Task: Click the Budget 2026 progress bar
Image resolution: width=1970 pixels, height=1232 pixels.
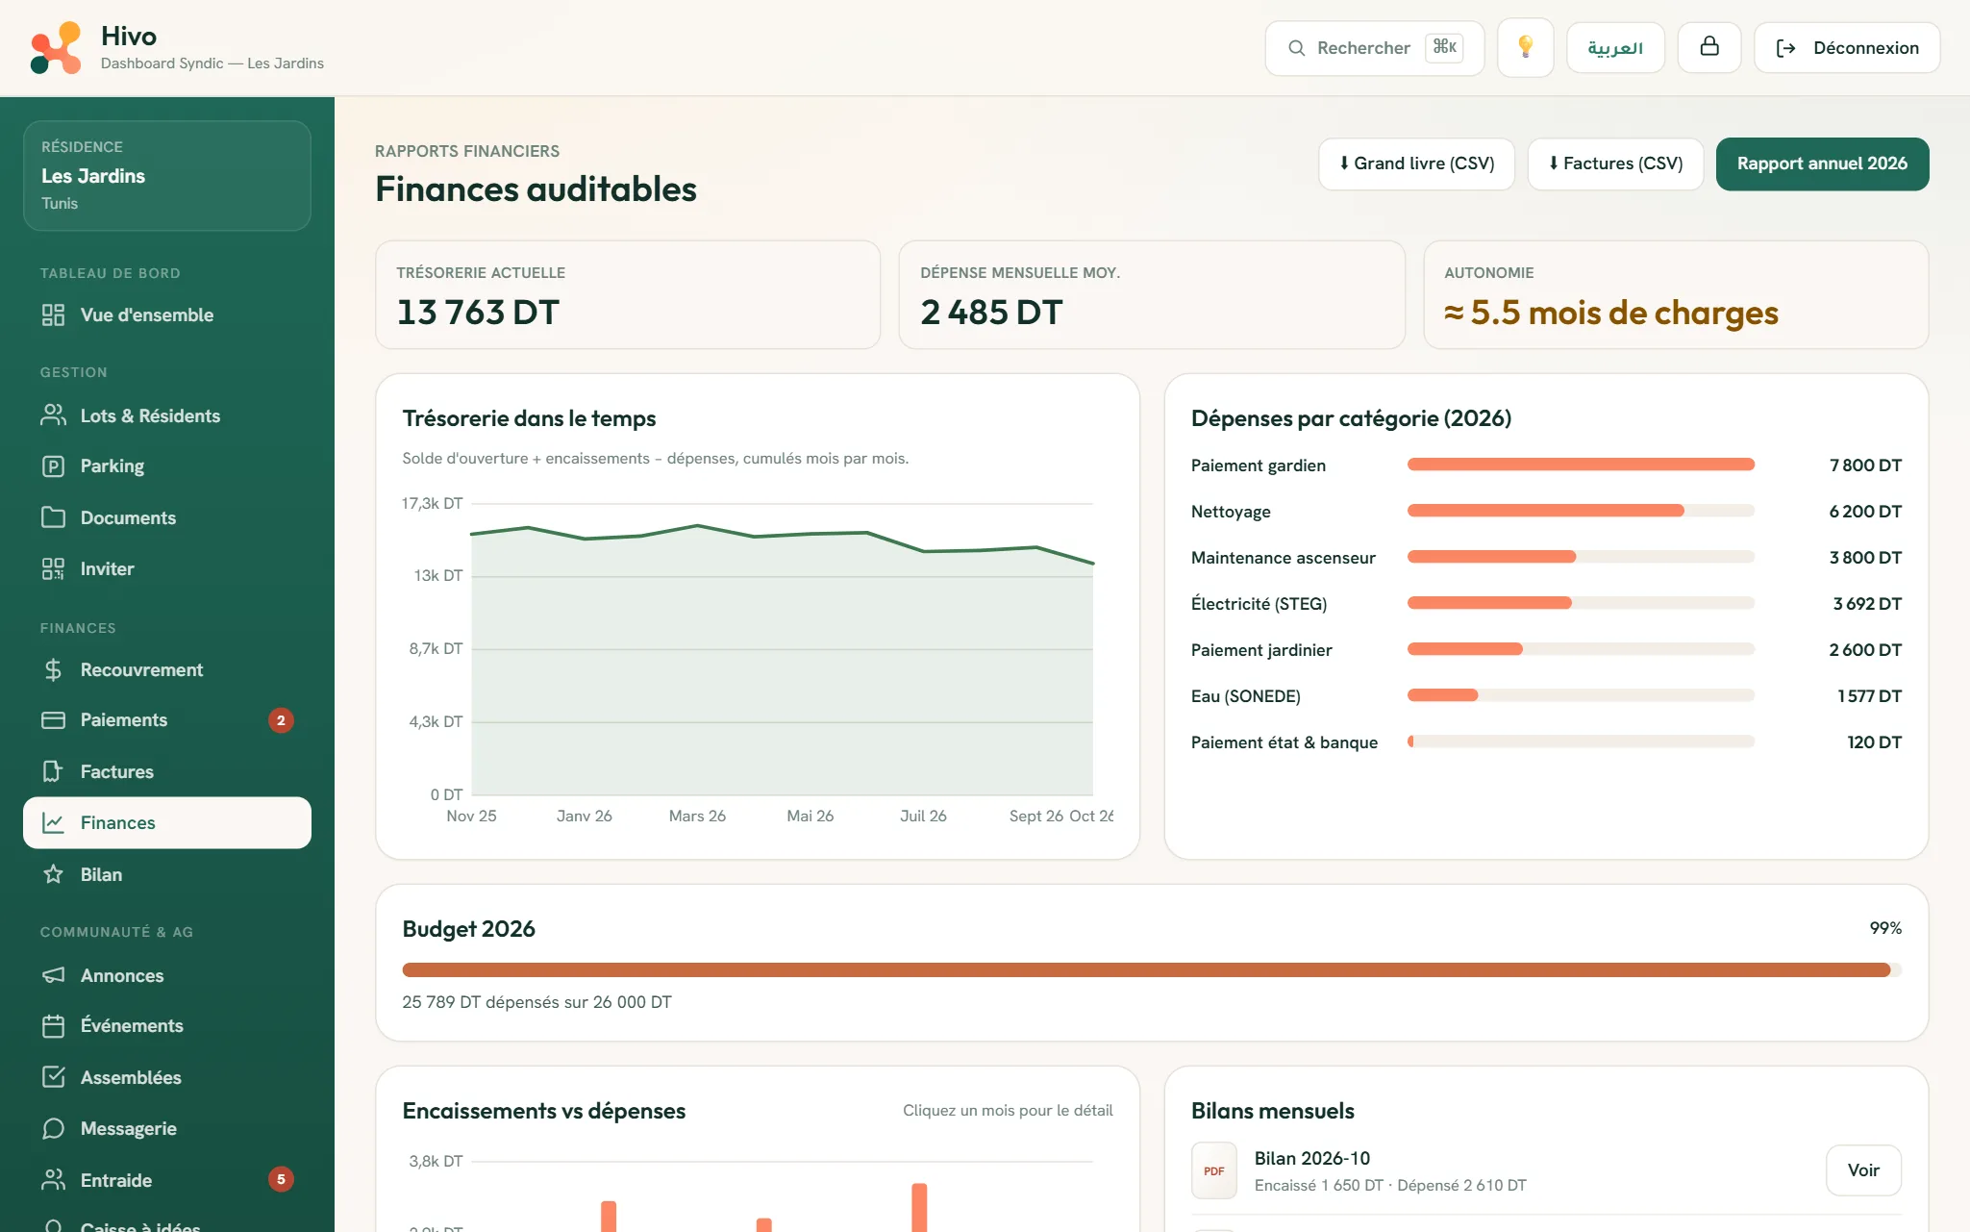Action: coord(1151,969)
